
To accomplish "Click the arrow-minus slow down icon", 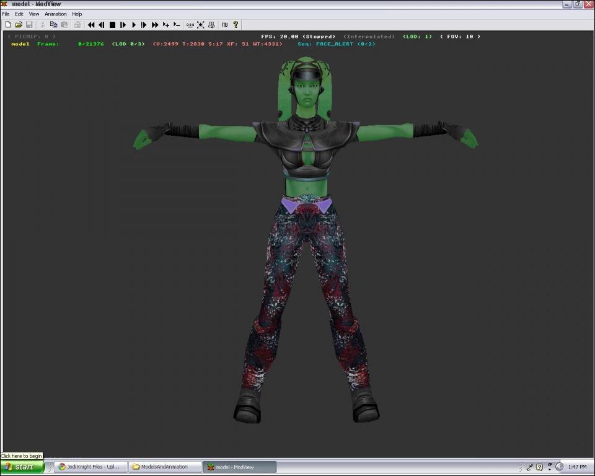I will (x=177, y=25).
